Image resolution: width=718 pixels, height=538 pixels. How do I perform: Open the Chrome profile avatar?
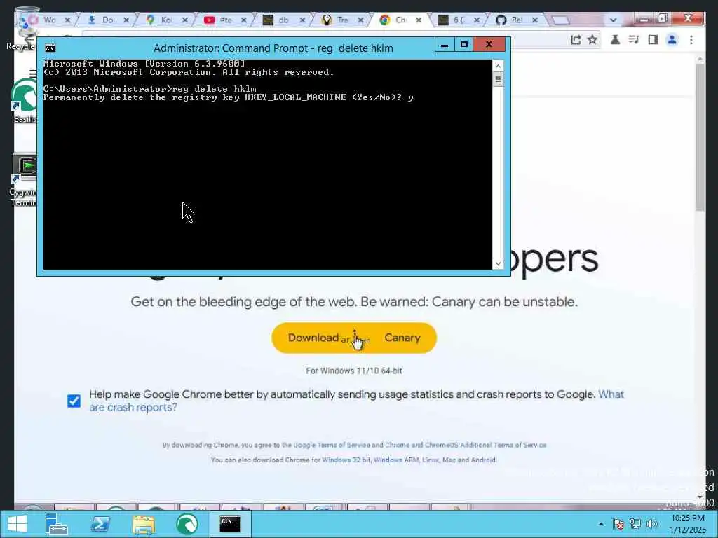click(x=672, y=40)
